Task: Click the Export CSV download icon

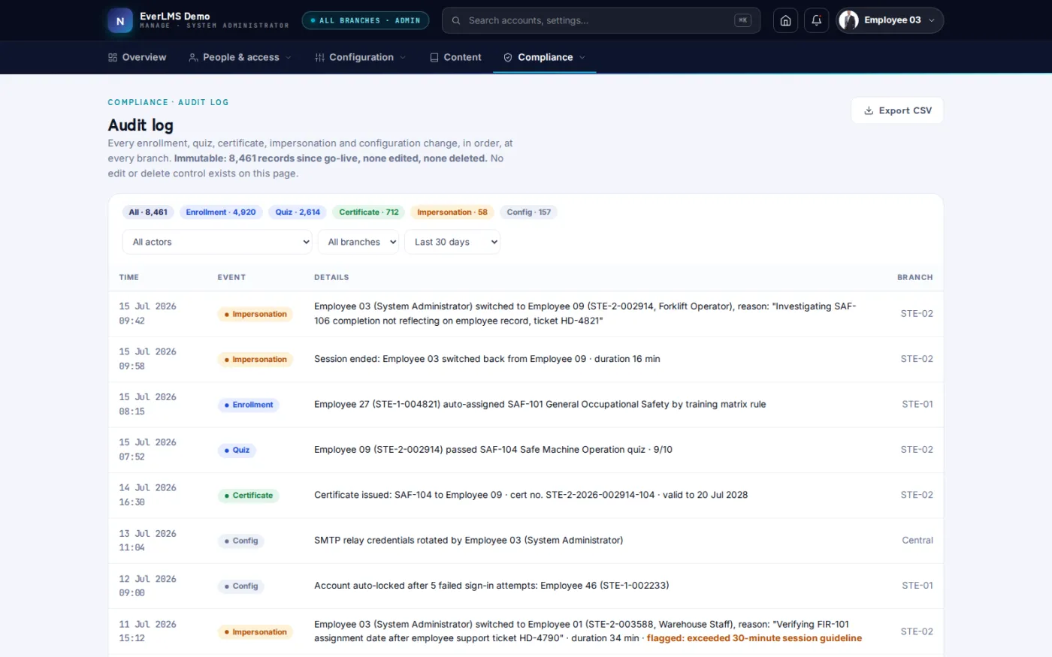Action: pyautogui.click(x=869, y=110)
